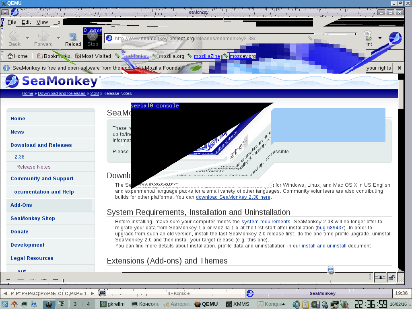This screenshot has height=309, width=412.
Task: Dismiss the notification bar with its X
Action: [400, 68]
